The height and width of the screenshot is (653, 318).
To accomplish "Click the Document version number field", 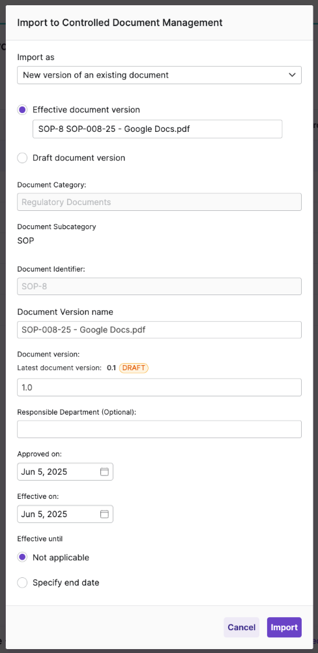I will pos(159,387).
